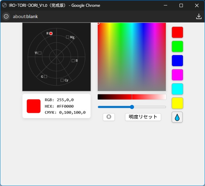The height and width of the screenshot is (186, 205).
Task: Click the HEX: #FF0000 value text
Action: tap(59, 106)
